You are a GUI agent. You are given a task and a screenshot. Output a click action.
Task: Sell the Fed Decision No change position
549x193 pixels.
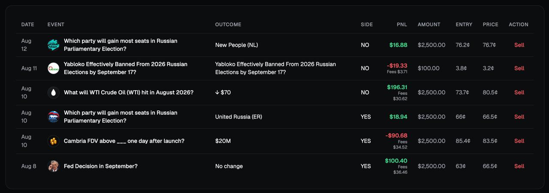click(x=519, y=166)
